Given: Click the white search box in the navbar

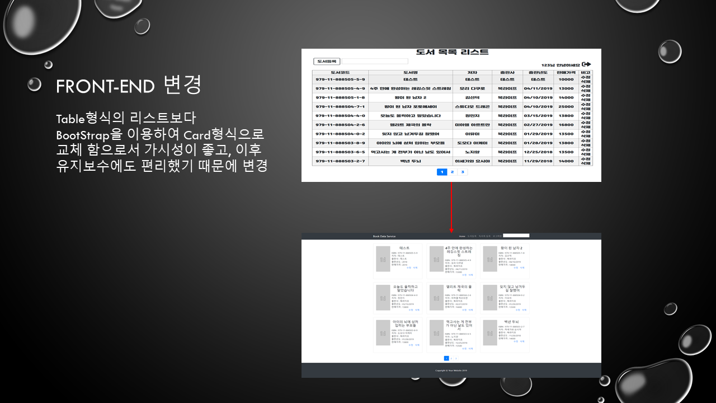Looking at the screenshot, I should (x=516, y=236).
